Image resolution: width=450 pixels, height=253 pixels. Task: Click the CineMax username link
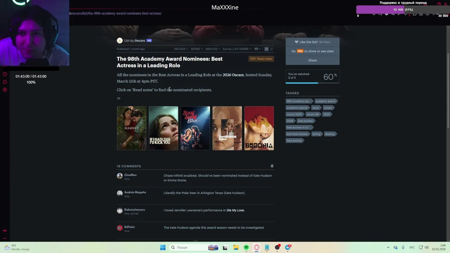tap(130, 175)
